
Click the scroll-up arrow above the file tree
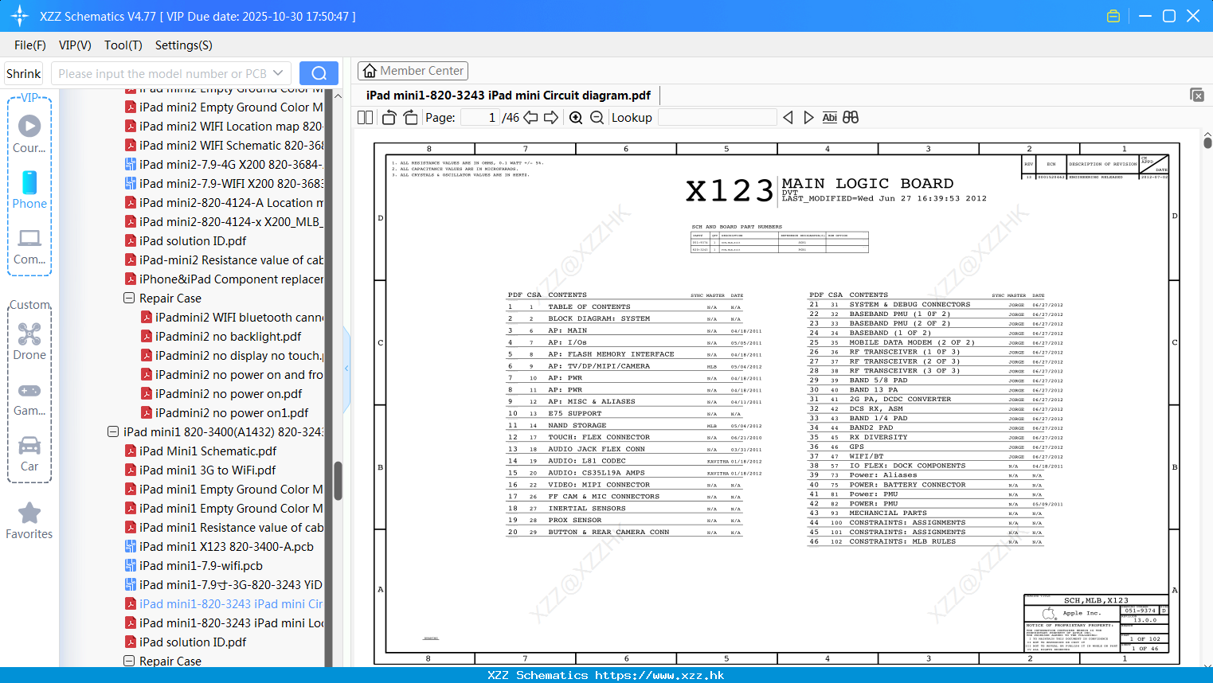tap(338, 96)
